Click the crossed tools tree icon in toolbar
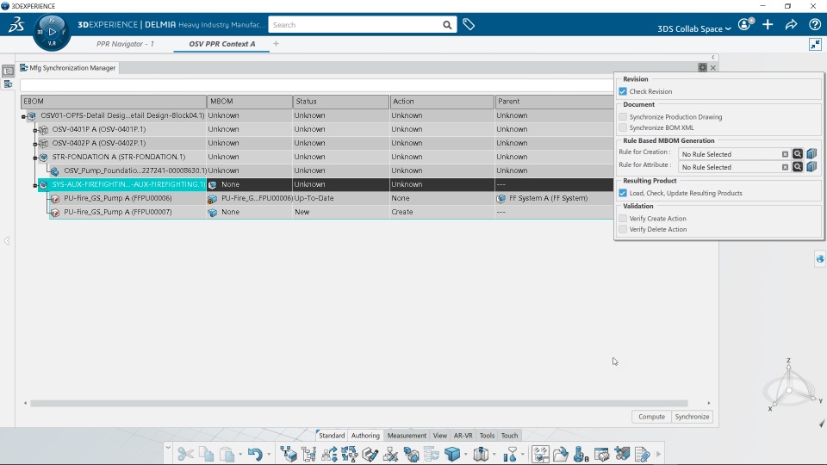 pos(390,454)
